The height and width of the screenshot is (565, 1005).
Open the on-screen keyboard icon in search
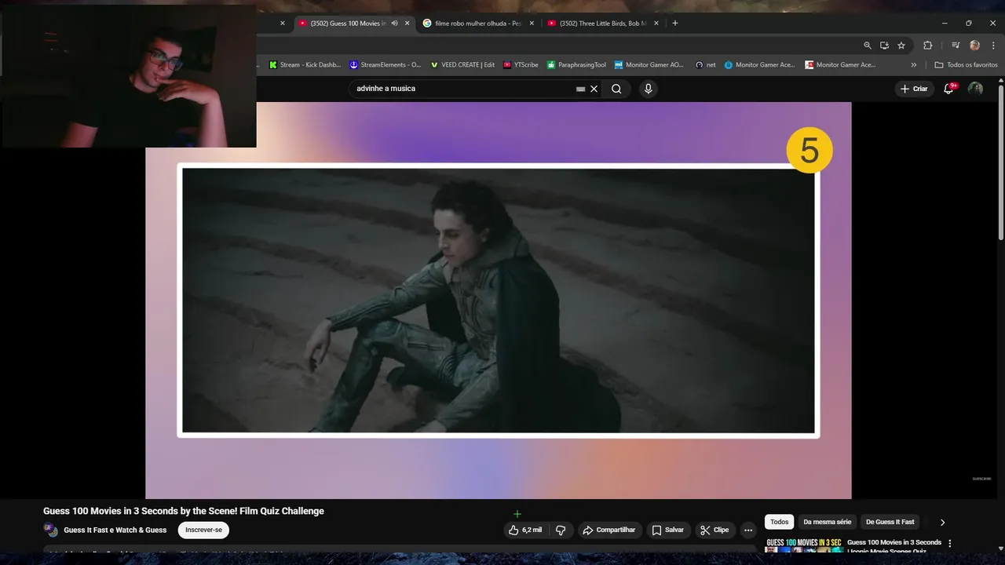[580, 89]
